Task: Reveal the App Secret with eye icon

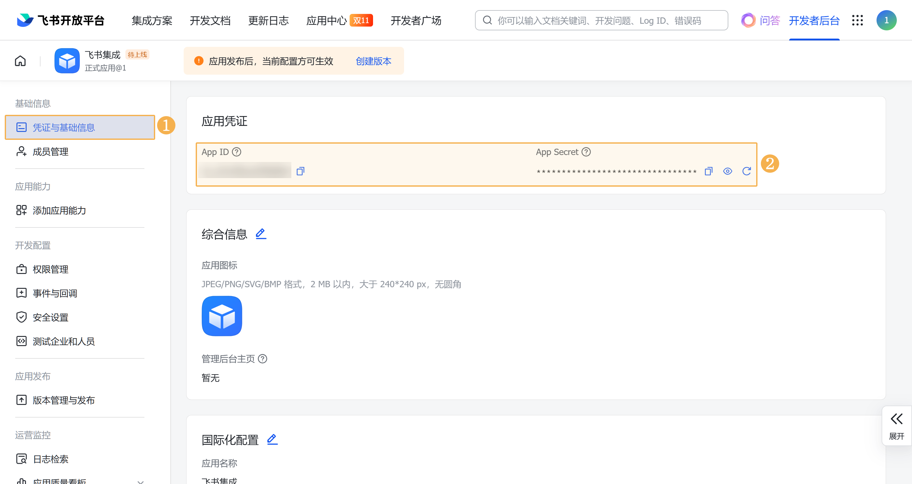Action: tap(727, 171)
